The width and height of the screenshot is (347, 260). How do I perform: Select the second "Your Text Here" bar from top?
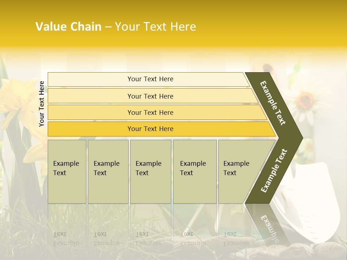(x=150, y=96)
